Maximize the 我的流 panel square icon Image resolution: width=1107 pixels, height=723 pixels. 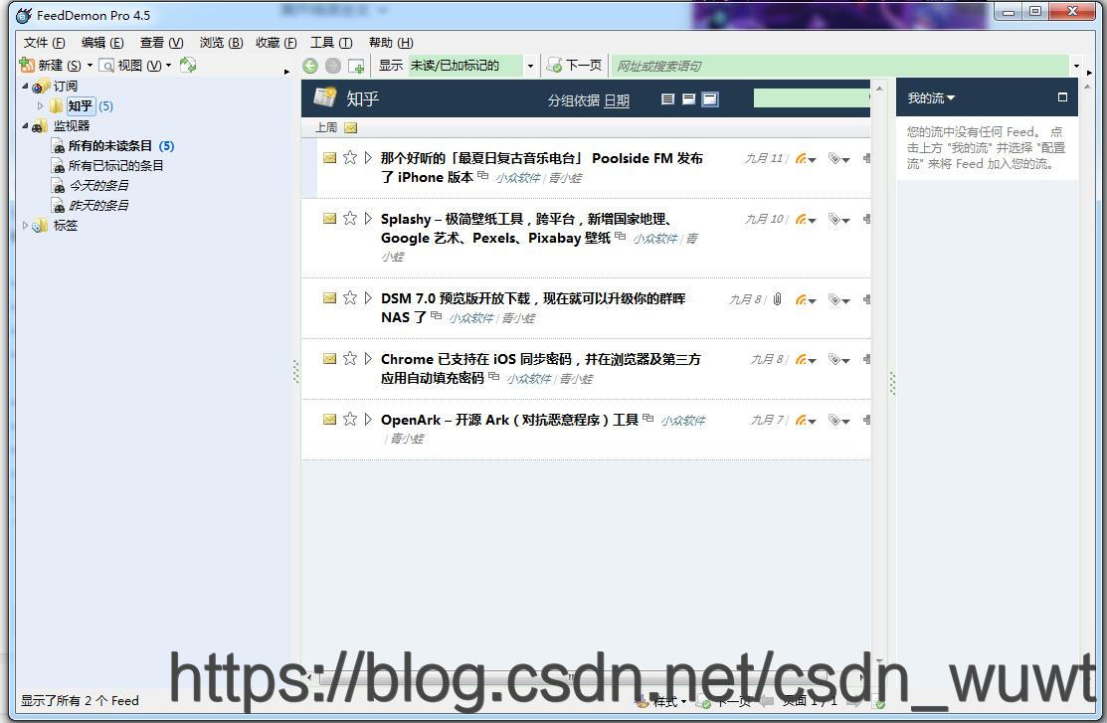1062,97
